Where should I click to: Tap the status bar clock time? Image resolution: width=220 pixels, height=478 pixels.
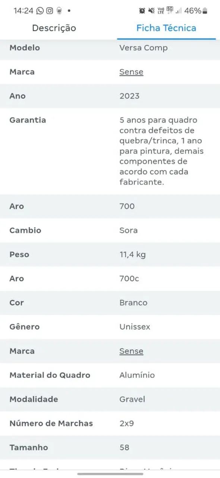[x=23, y=11]
